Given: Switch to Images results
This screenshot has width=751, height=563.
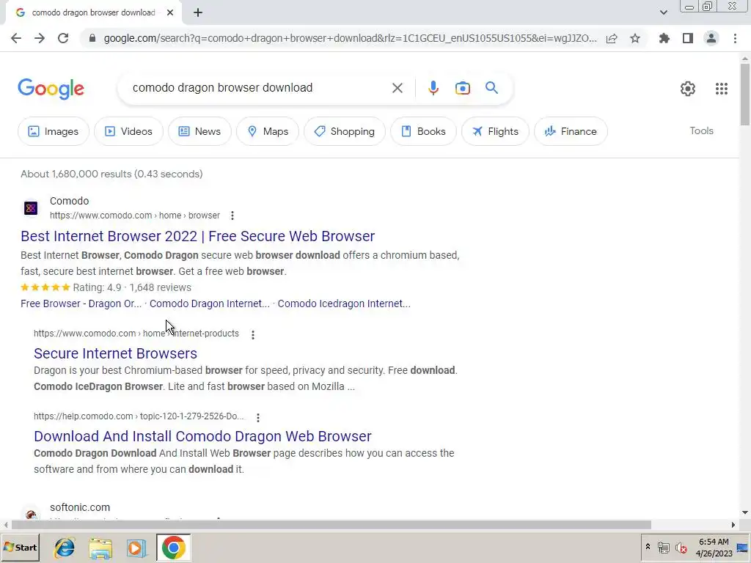Looking at the screenshot, I should point(53,131).
